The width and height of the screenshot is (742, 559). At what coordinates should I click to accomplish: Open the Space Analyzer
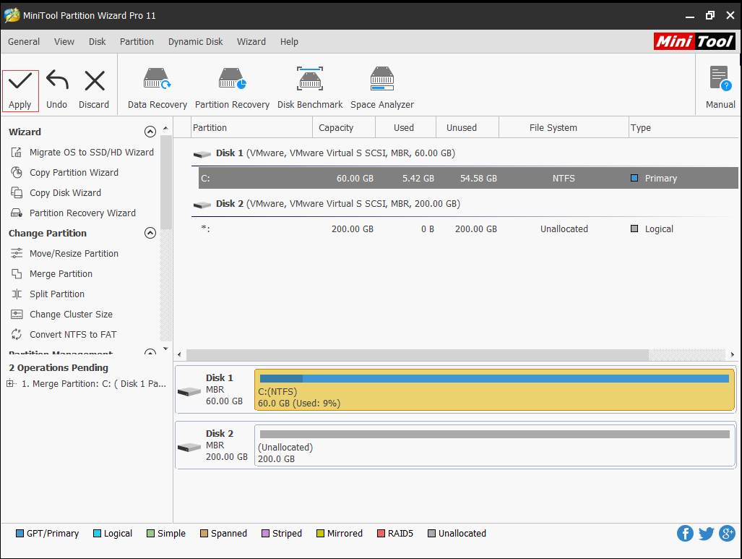point(381,85)
